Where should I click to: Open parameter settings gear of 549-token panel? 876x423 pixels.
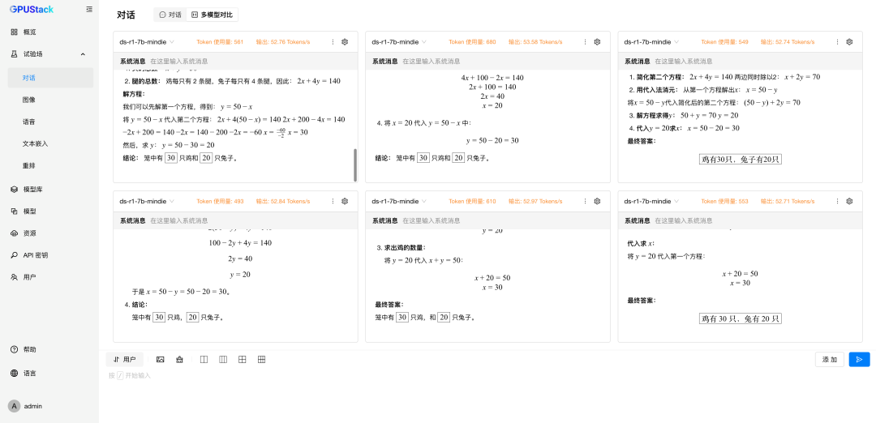(850, 42)
